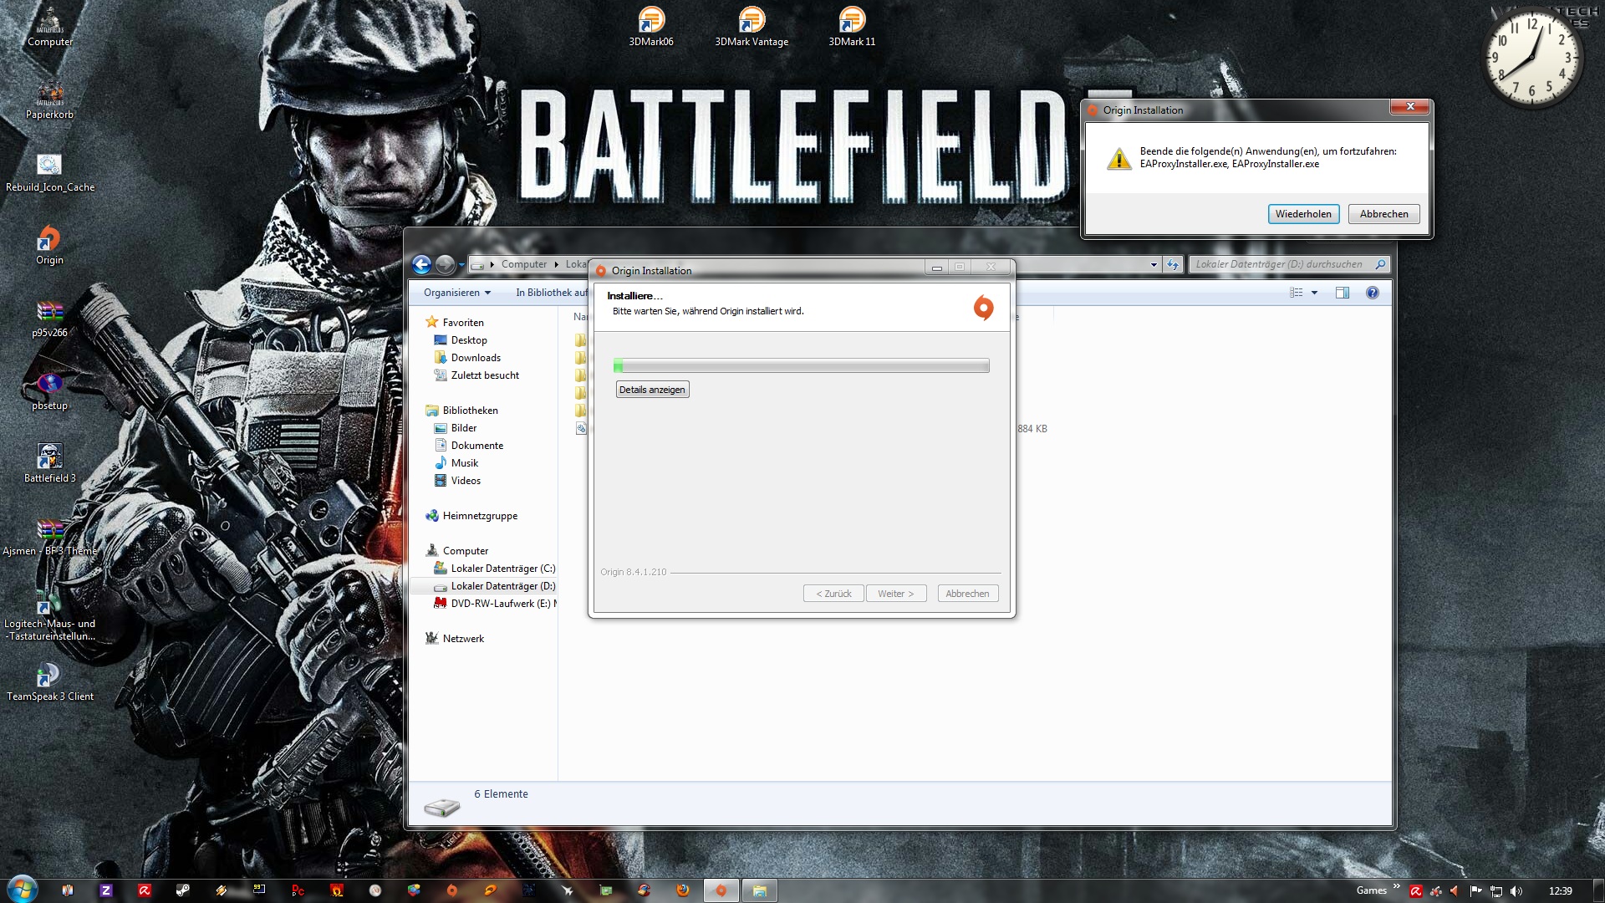Open the Explorer address bar history dropdown

[x=1154, y=265]
